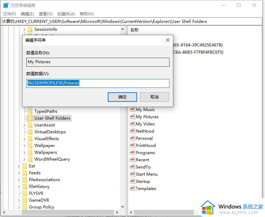Click the FileHistory folder icon
Image resolution: width=265 pixels, height=217 pixels.
pyautogui.click(x=25, y=187)
